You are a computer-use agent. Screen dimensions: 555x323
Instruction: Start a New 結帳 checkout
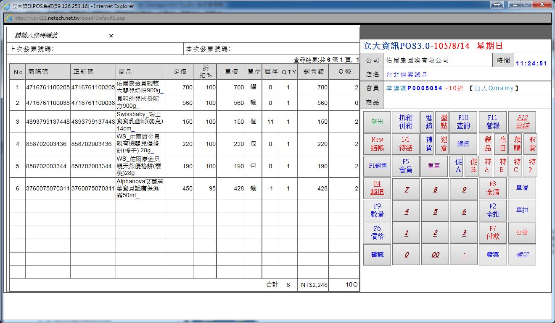377,144
